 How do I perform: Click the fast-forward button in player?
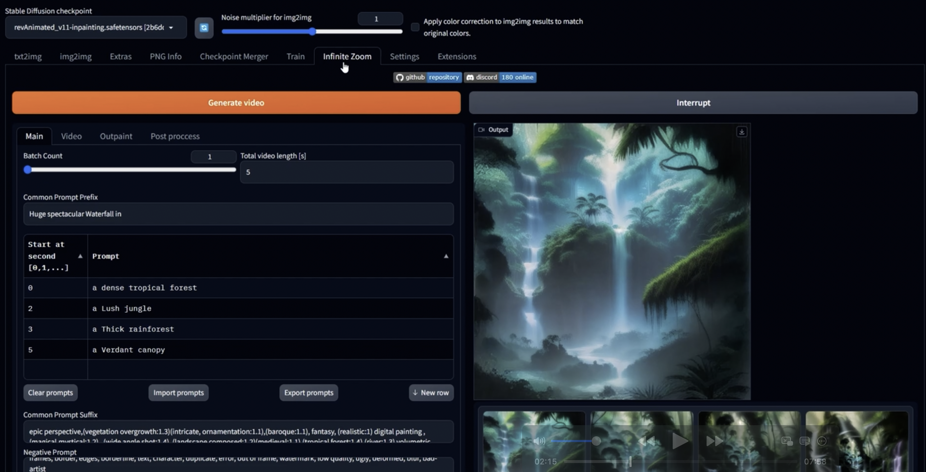coord(714,441)
